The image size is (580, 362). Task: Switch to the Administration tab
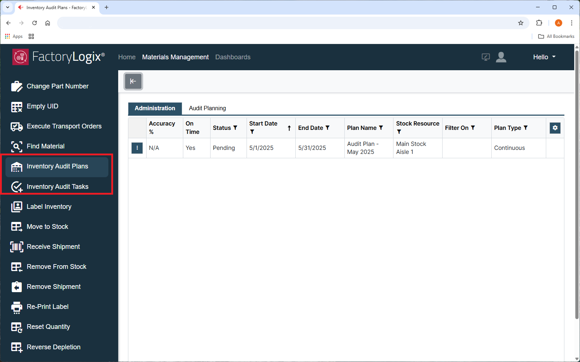[155, 108]
